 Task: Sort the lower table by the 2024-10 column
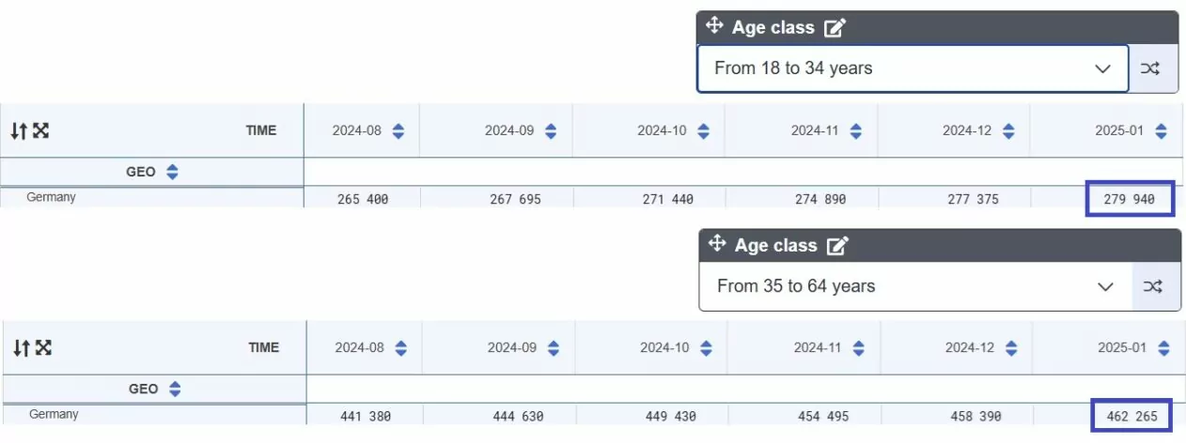tap(706, 348)
